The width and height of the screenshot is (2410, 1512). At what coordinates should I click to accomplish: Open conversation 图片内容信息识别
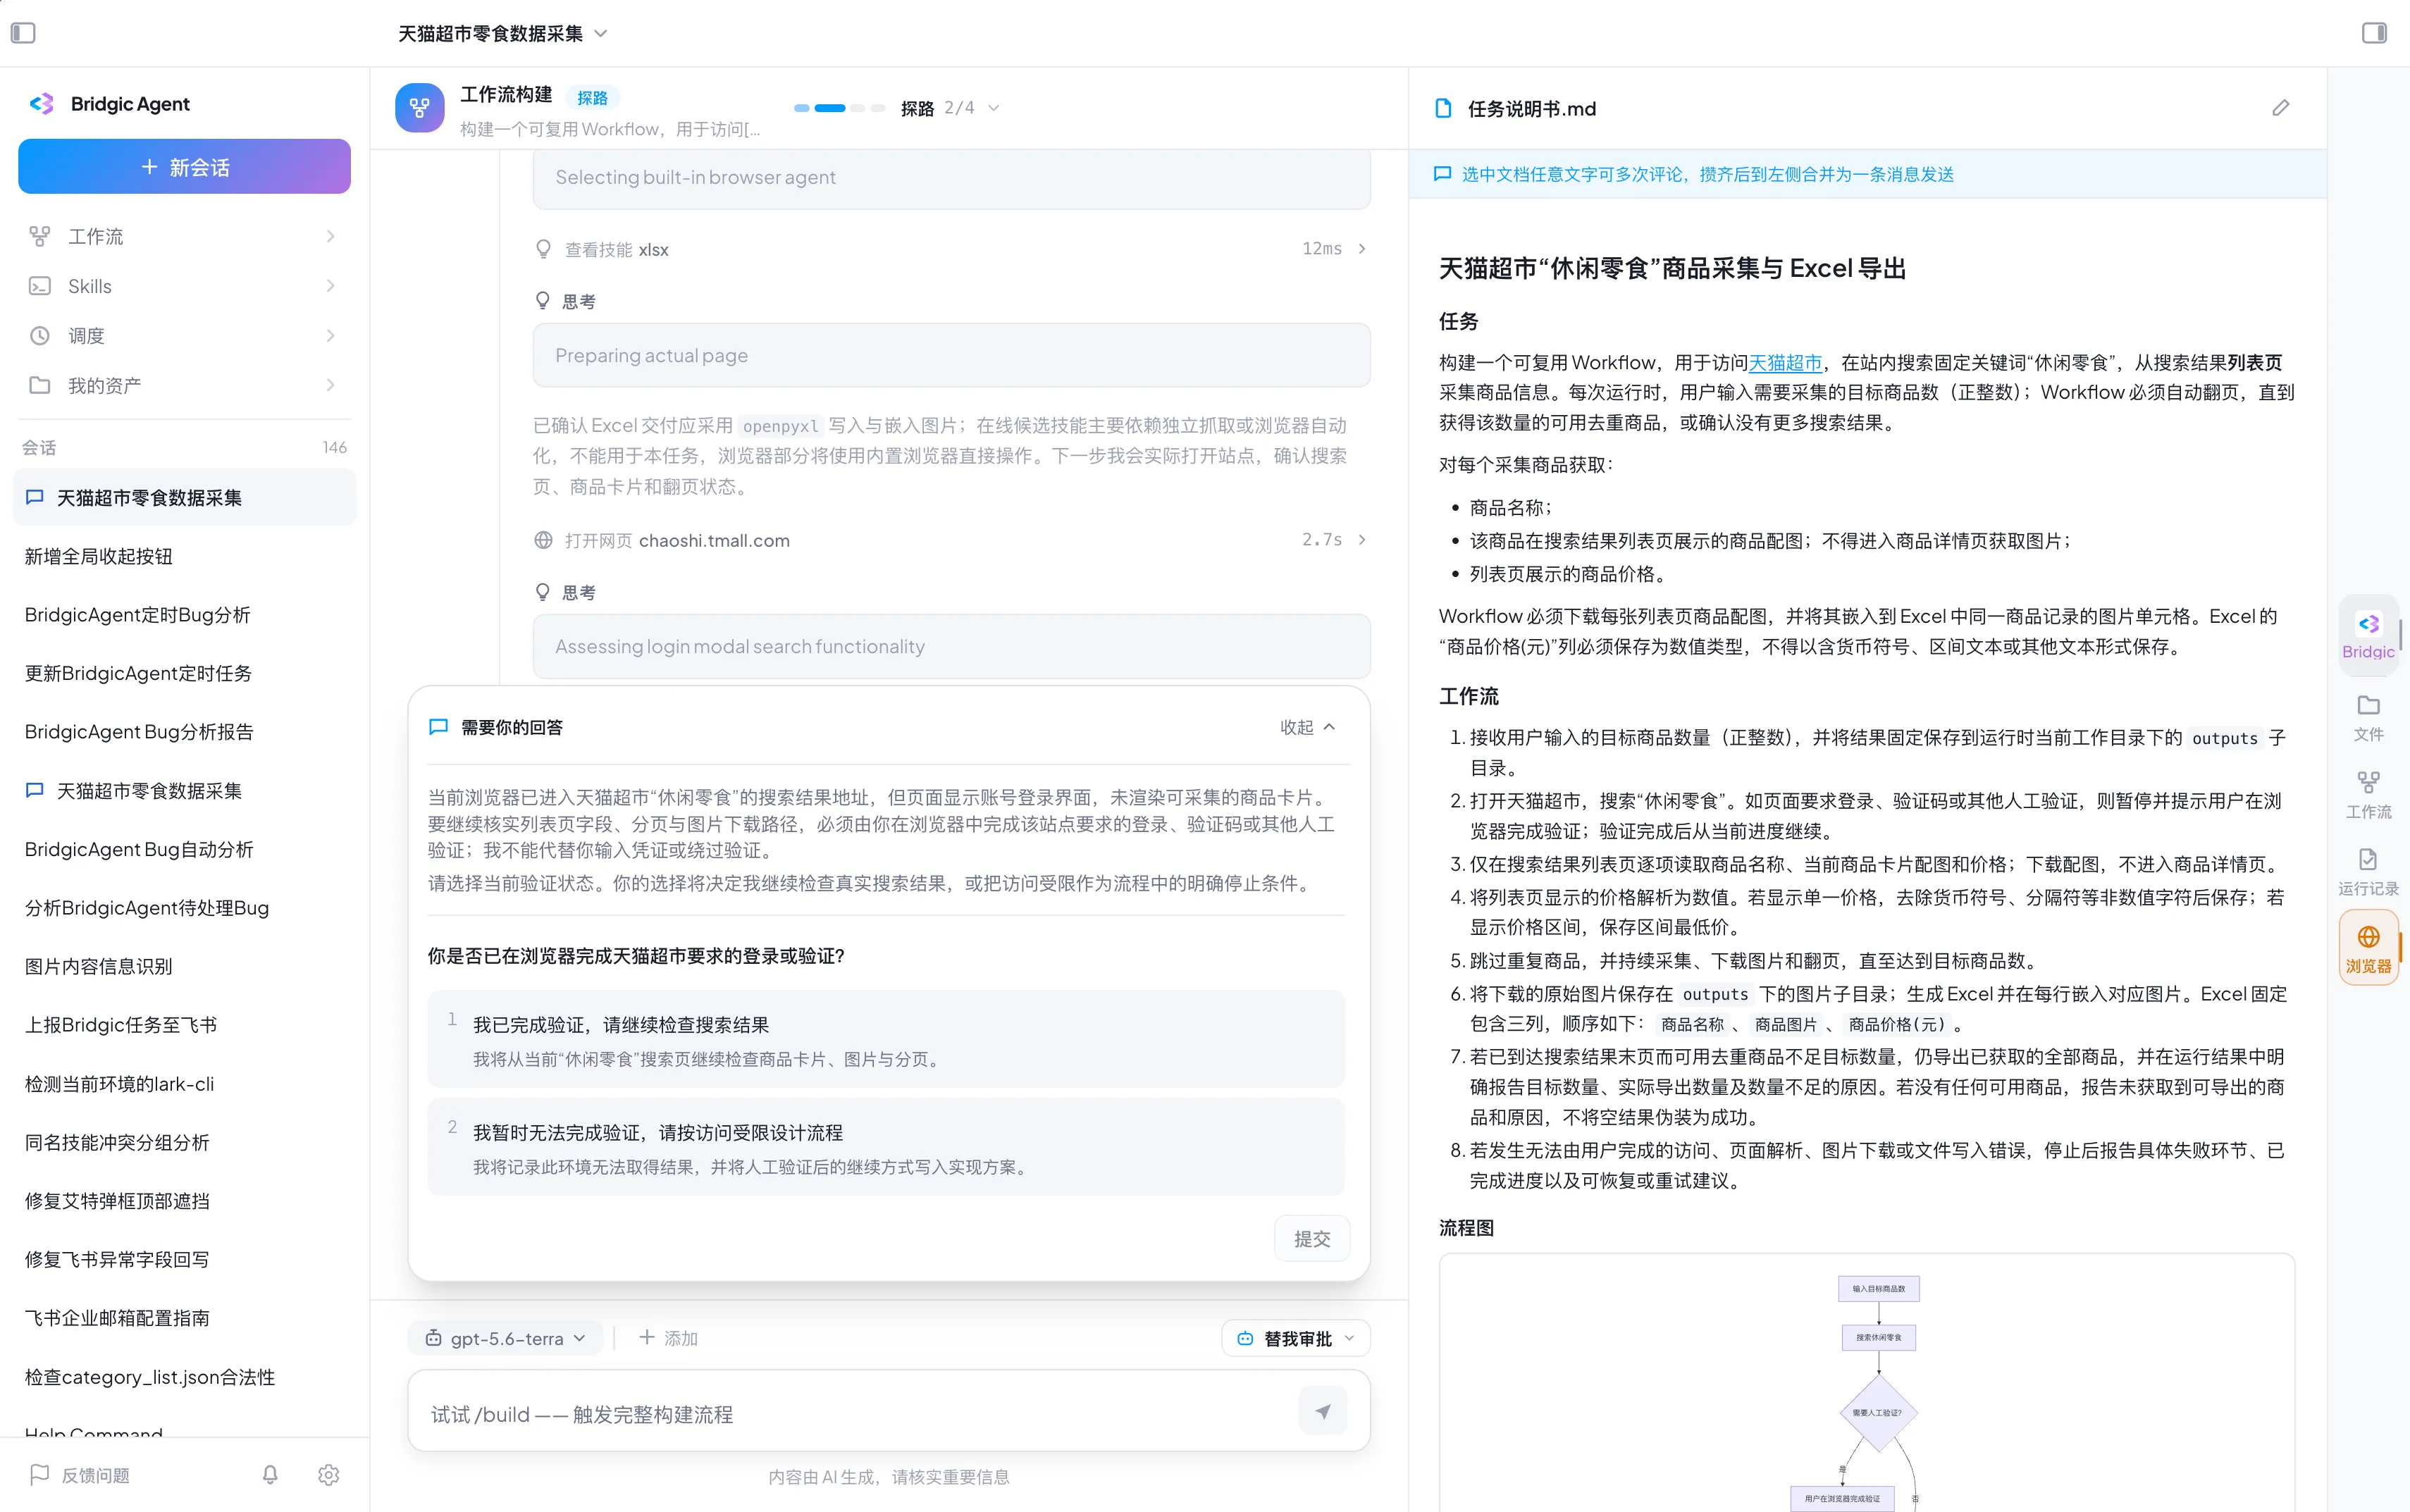point(184,966)
